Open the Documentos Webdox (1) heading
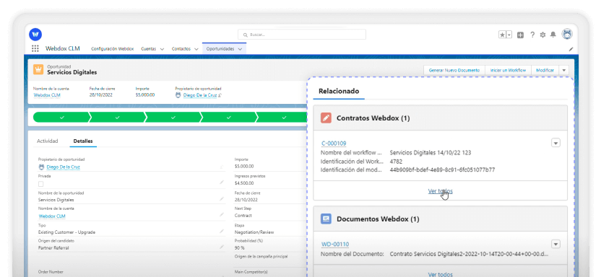The width and height of the screenshot is (601, 277). click(x=378, y=219)
